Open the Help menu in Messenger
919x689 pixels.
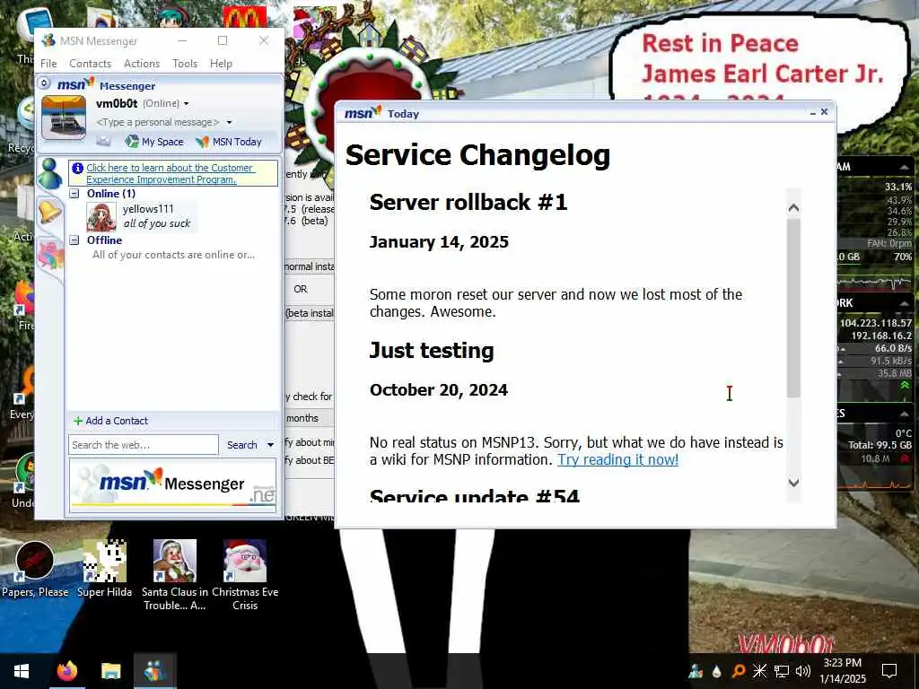[221, 64]
